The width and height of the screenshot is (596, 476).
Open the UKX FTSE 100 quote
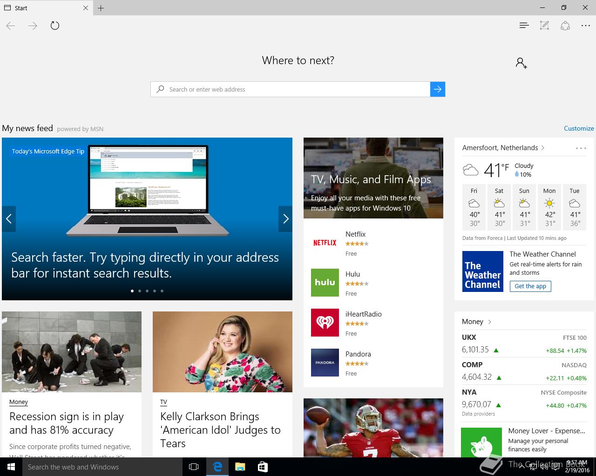[524, 344]
